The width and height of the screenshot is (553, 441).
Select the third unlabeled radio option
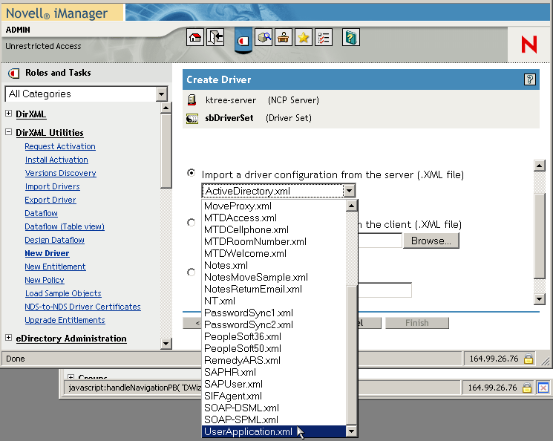(x=191, y=272)
